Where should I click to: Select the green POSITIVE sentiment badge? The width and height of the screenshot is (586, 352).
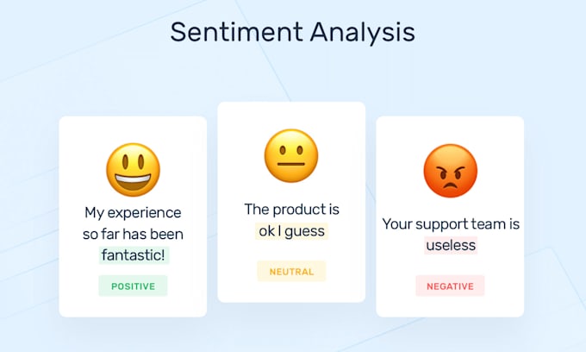[133, 286]
